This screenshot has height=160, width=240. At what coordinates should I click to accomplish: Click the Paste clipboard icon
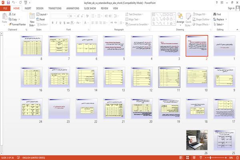[4, 16]
